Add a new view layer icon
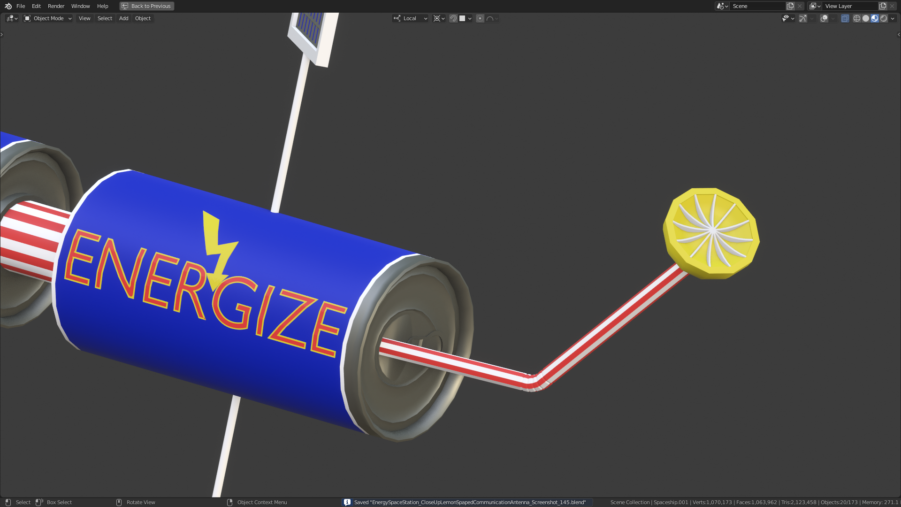Viewport: 901px width, 507px height. (883, 6)
